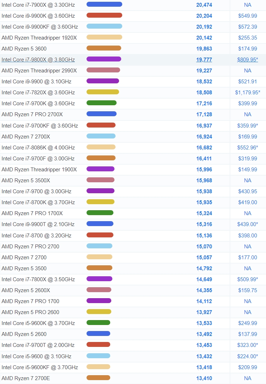Open Intel Core i9-9900K @ 3.60GHz

pos(38,16)
